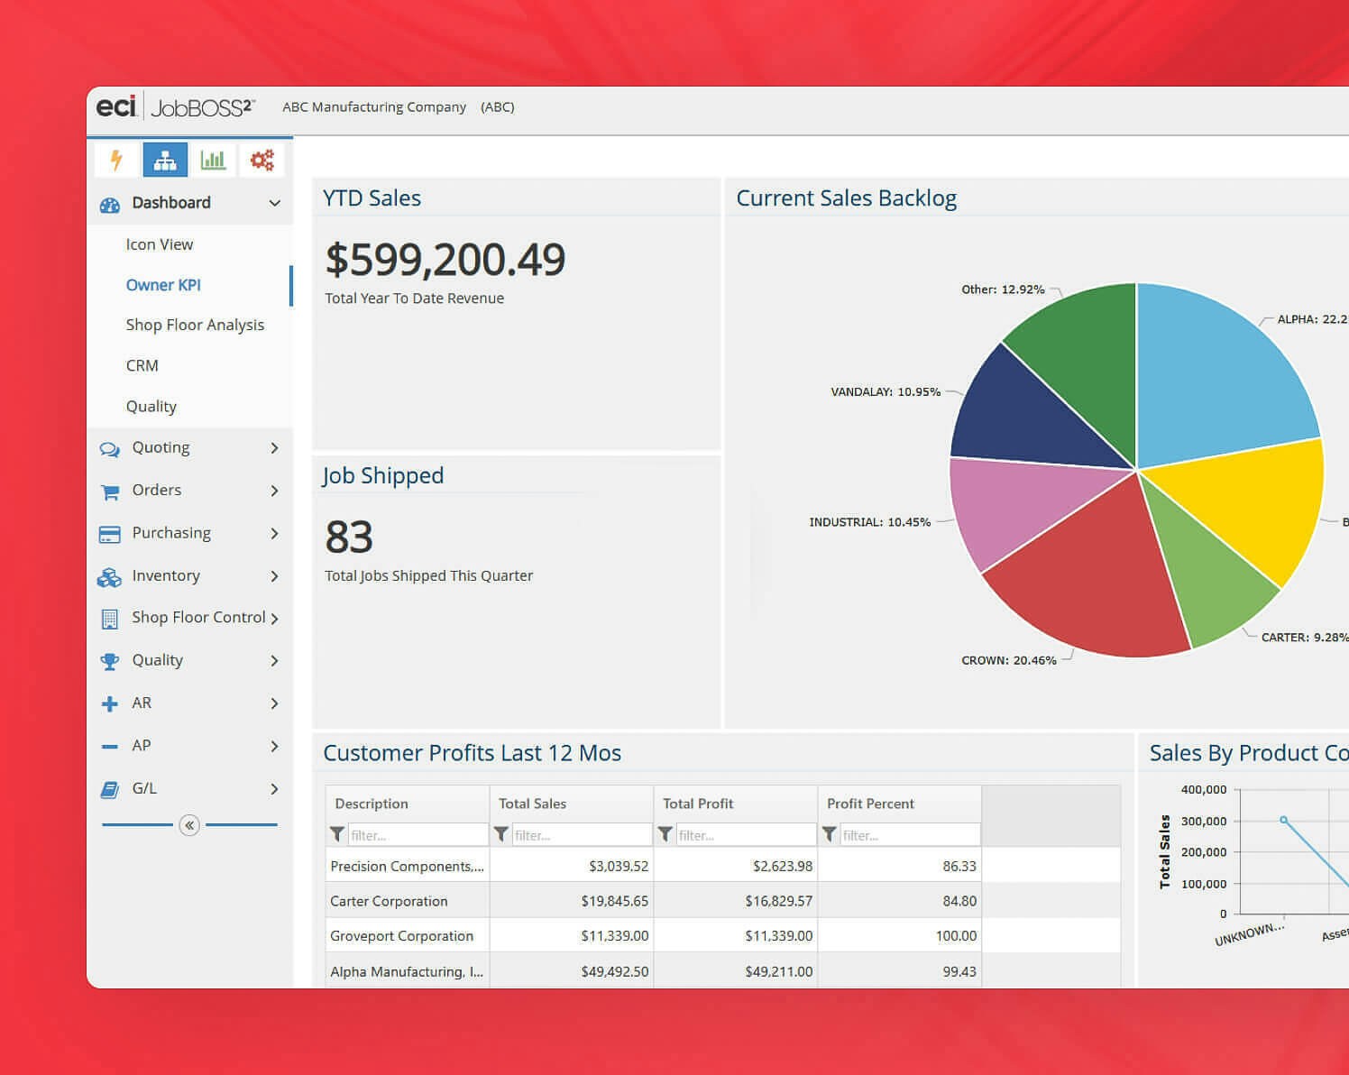Click the Dashboard gauge icon

click(x=110, y=204)
